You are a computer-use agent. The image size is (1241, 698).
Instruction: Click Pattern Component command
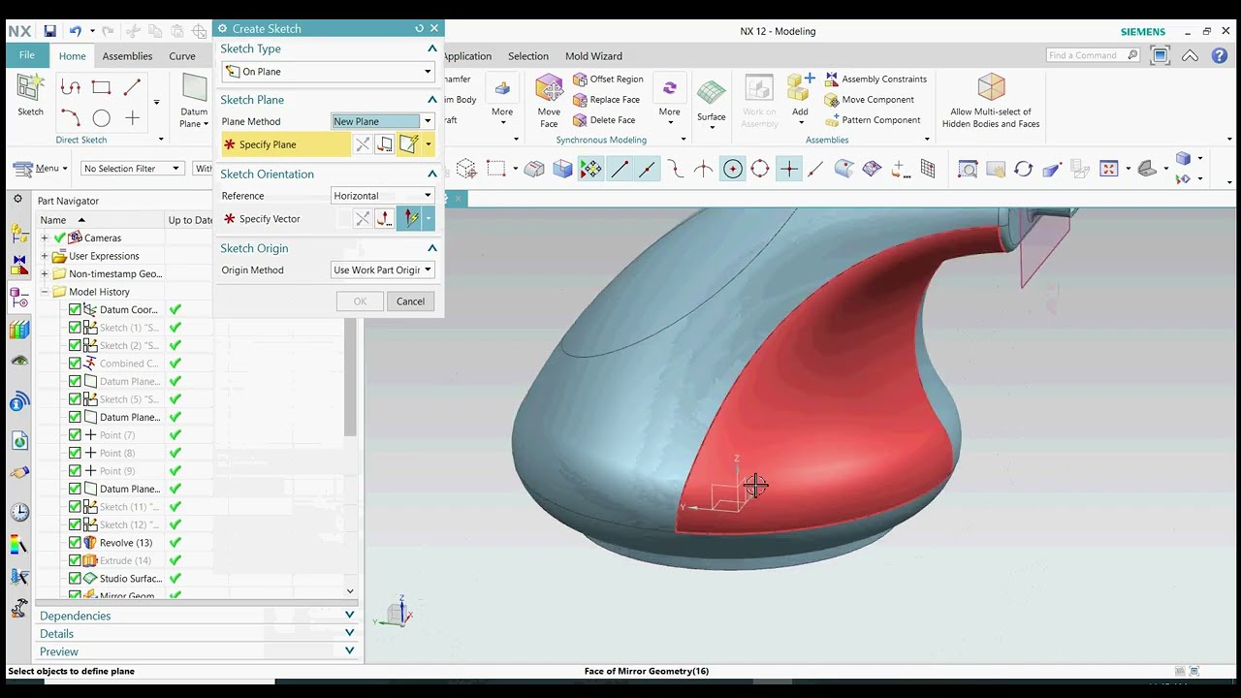point(873,120)
